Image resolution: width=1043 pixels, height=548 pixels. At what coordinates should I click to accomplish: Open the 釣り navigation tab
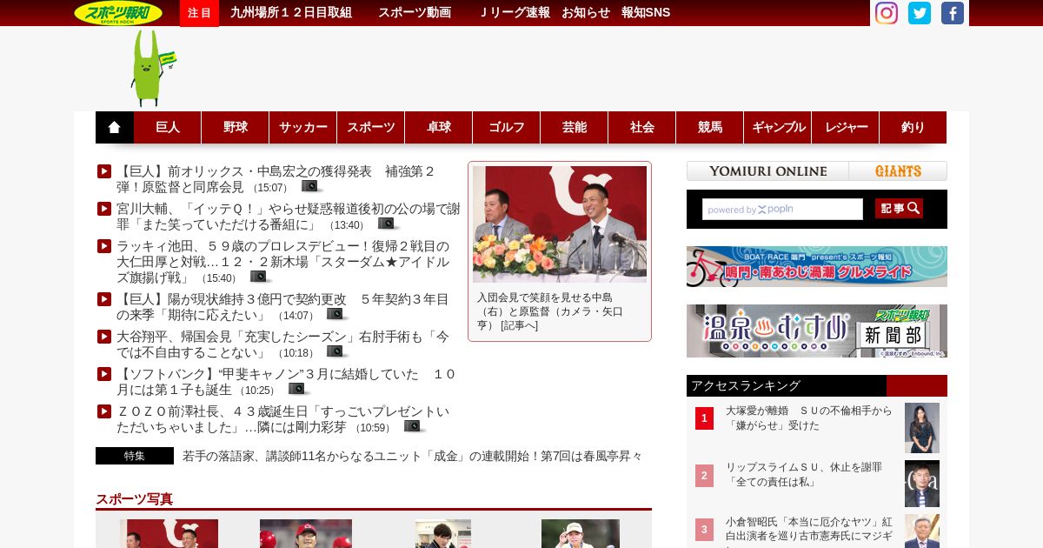click(x=913, y=127)
